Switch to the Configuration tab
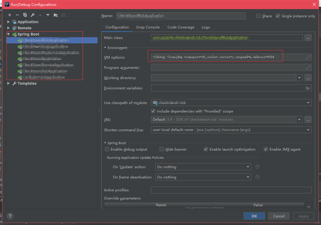The height and width of the screenshot is (225, 321). click(x=117, y=27)
